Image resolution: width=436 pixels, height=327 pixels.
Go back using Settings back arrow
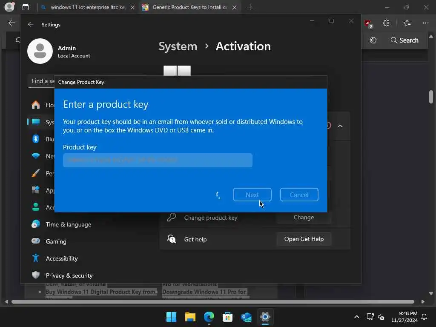(31, 24)
